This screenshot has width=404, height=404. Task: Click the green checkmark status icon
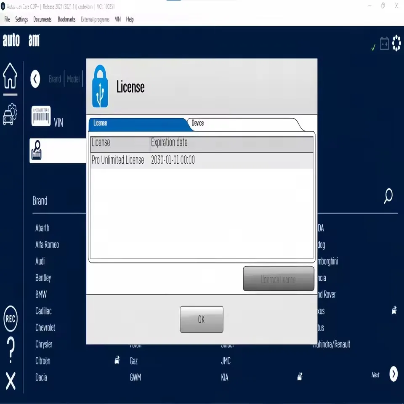pos(373,48)
